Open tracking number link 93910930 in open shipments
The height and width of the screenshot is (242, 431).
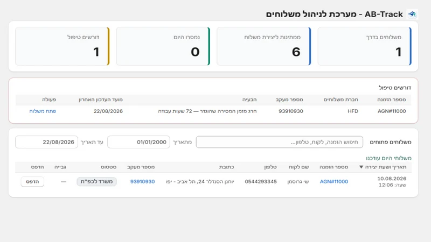pos(142,182)
